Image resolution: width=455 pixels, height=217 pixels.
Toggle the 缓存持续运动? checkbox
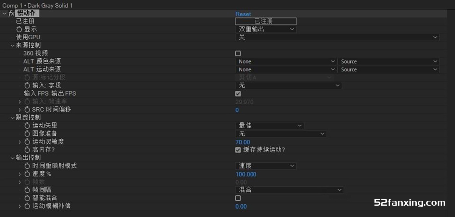[x=238, y=150]
